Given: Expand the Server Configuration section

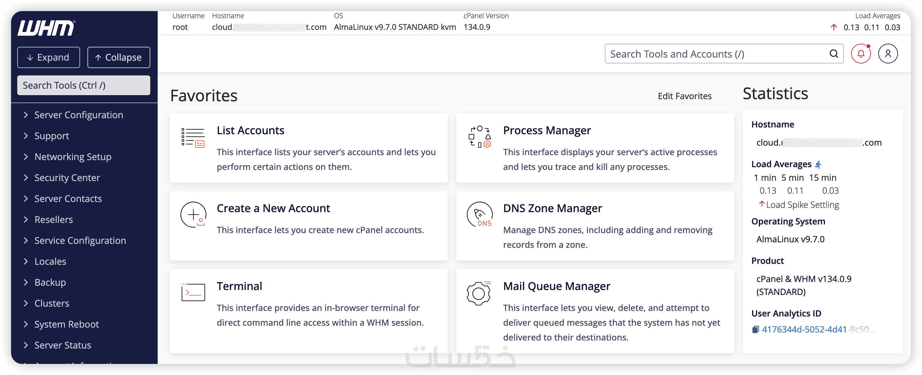Looking at the screenshot, I should [x=79, y=115].
